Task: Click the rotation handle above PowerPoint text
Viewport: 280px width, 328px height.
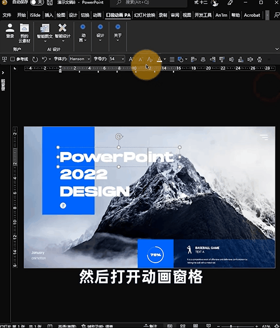Action: click(x=119, y=137)
